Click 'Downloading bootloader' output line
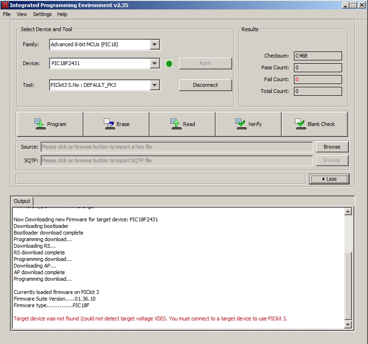The height and width of the screenshot is (344, 368). 41,226
